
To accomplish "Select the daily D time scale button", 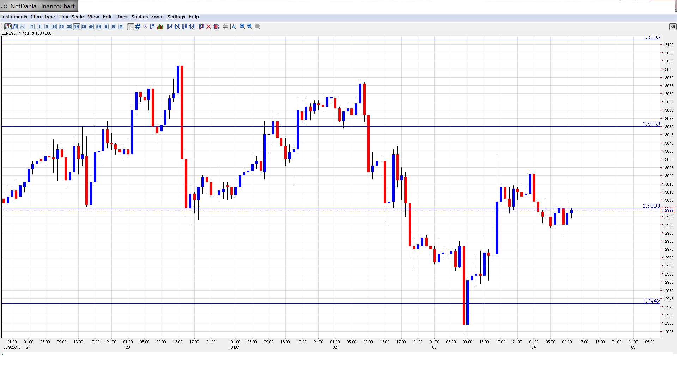I will 106,26.
